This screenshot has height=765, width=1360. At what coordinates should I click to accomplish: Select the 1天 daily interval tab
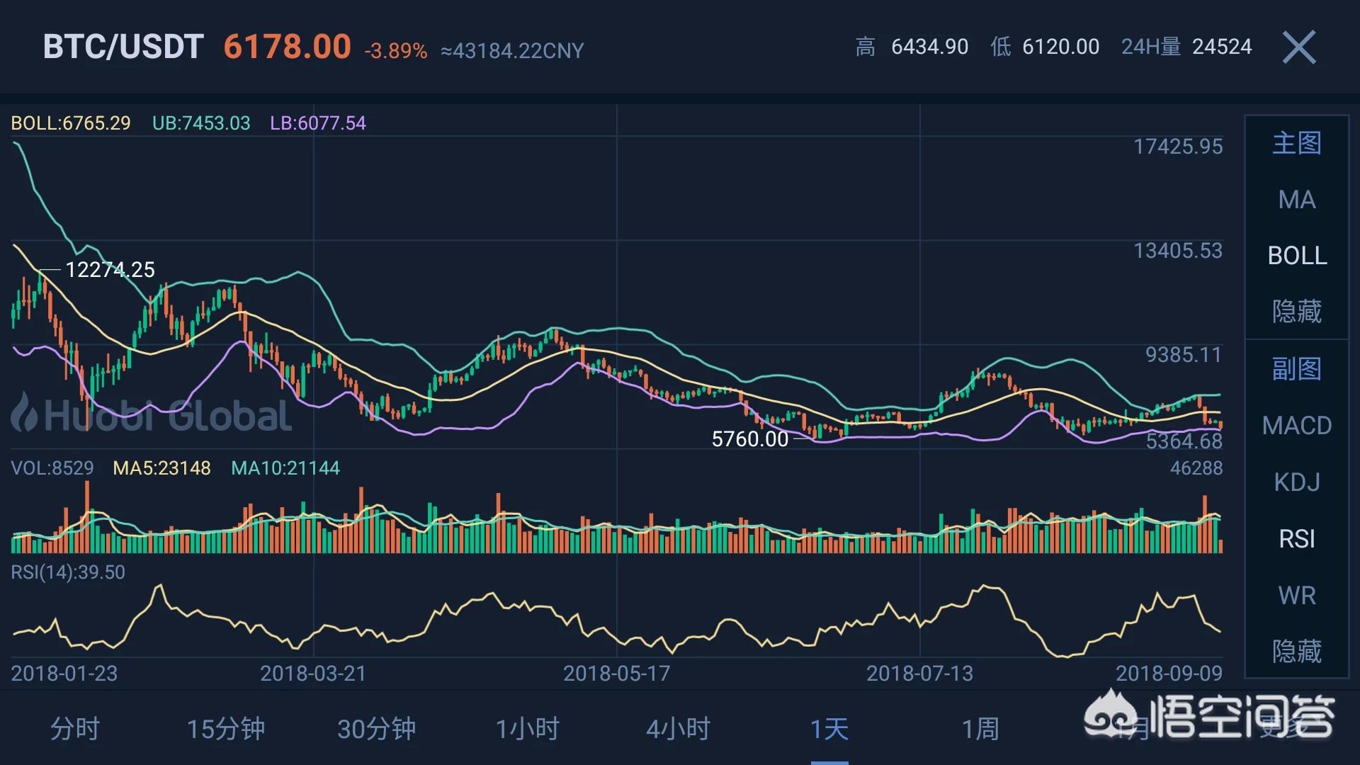pyautogui.click(x=829, y=729)
